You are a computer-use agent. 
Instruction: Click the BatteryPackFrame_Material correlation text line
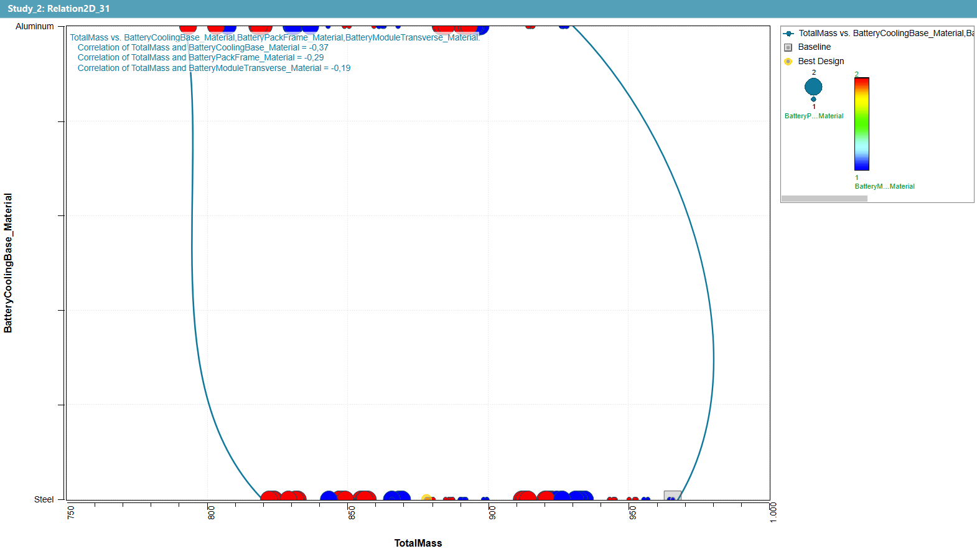click(200, 58)
